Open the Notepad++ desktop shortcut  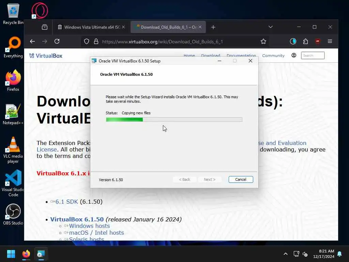pyautogui.click(x=13, y=114)
